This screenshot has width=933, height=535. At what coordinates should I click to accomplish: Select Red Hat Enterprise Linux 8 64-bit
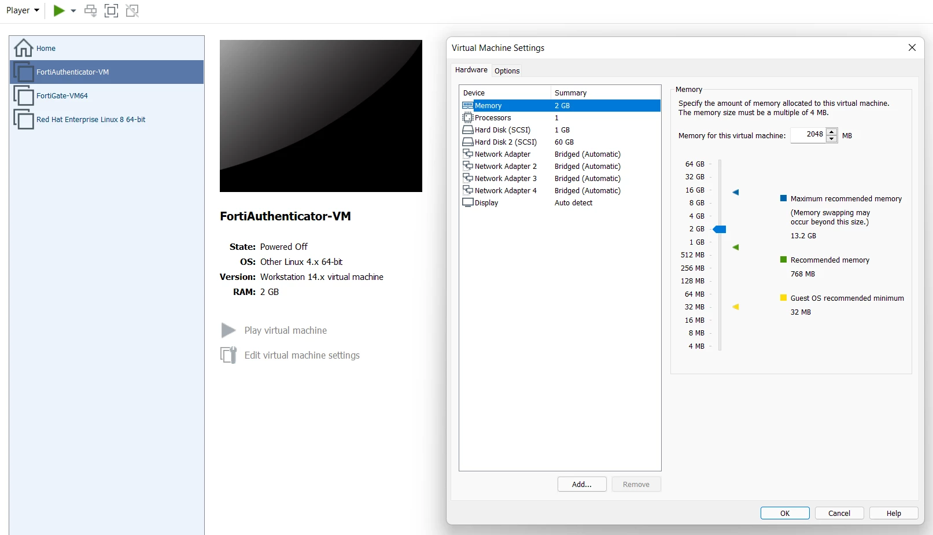[106, 120]
